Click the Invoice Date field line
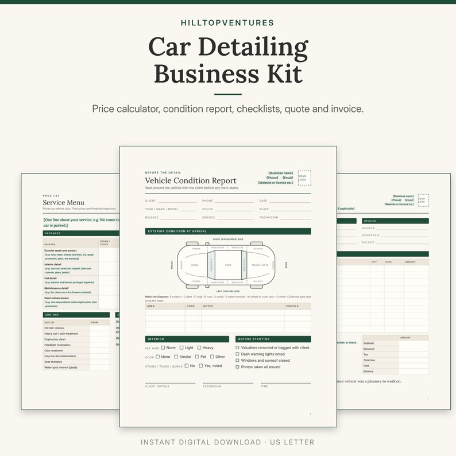Image resolution: width=456 pixels, height=456 pixels. click(405, 235)
